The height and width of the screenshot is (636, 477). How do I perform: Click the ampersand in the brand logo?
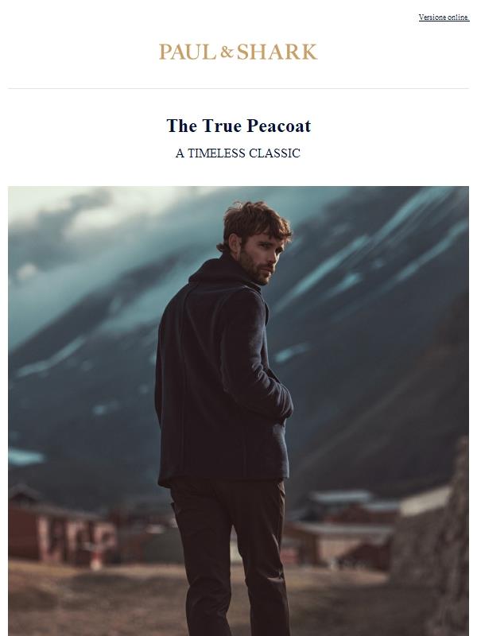click(x=227, y=52)
